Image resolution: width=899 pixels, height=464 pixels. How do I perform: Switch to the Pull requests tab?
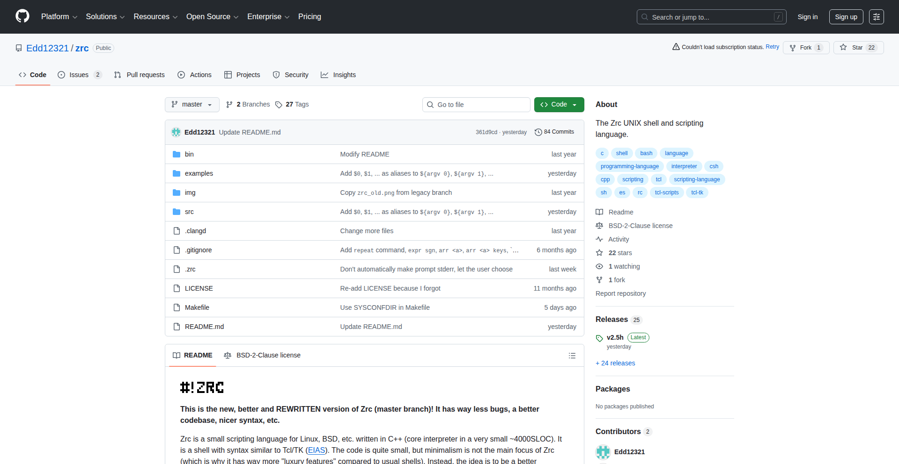pyautogui.click(x=140, y=75)
